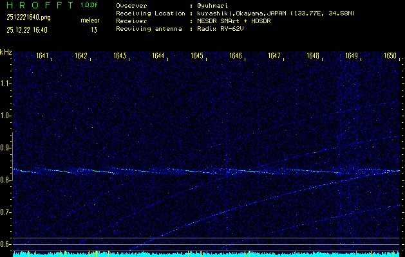Click the 1641 time marker
Viewport: 405px width, 257px height.
pos(43,56)
